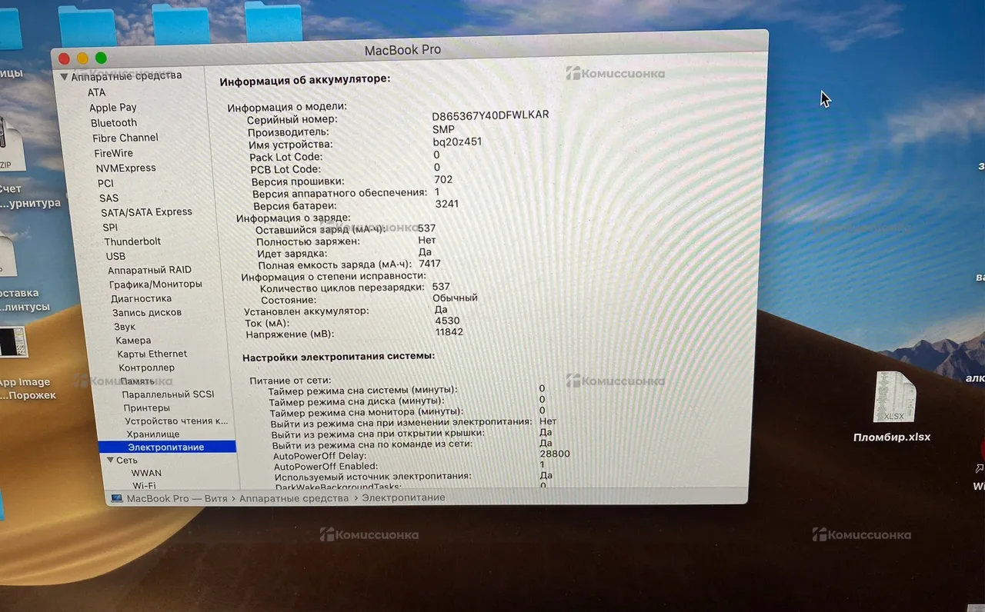Click Электропитание in bottom path bar
This screenshot has width=985, height=612.
(403, 498)
